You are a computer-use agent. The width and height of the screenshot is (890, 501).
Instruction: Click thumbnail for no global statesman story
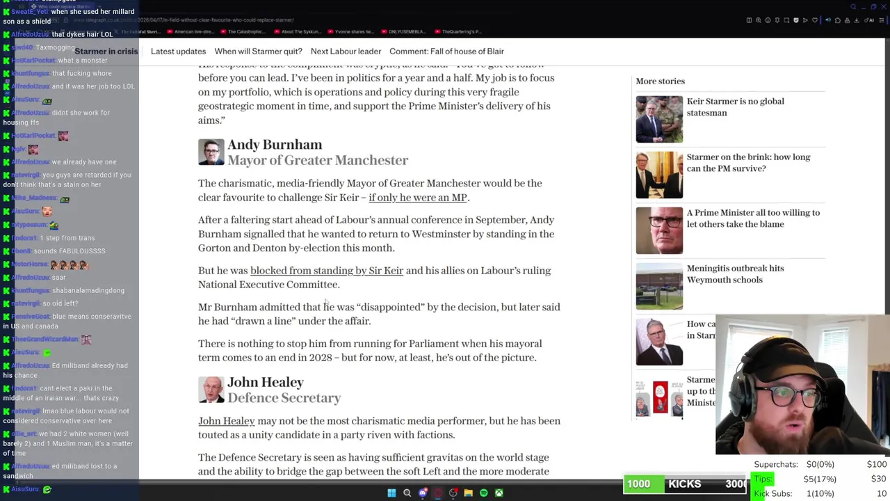click(659, 119)
